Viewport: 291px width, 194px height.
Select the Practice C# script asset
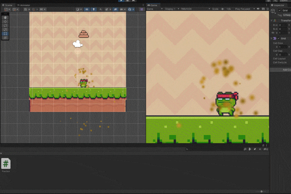(6, 165)
